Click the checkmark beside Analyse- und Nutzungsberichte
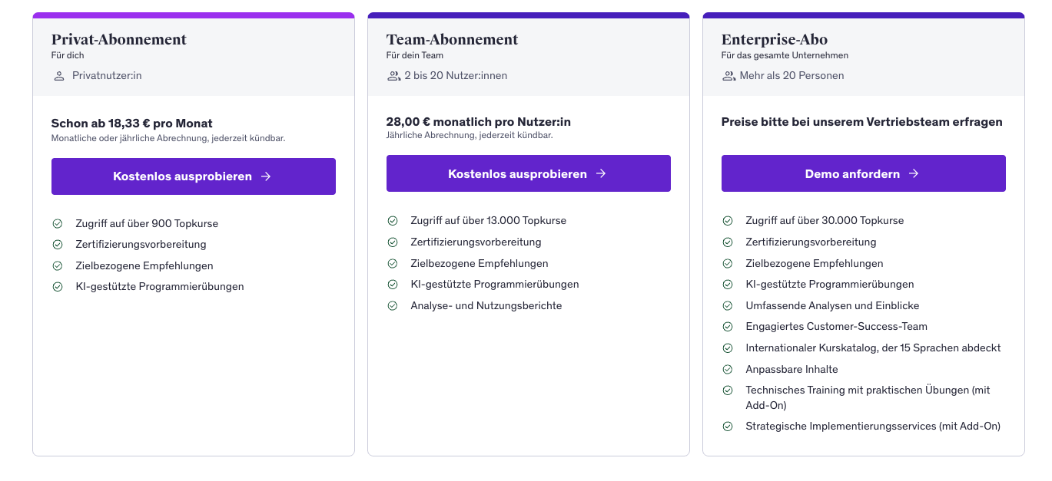 coord(393,306)
